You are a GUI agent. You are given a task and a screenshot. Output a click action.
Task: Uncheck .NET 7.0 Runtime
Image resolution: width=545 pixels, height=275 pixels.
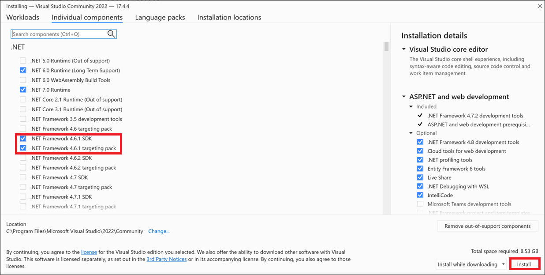pyautogui.click(x=23, y=90)
